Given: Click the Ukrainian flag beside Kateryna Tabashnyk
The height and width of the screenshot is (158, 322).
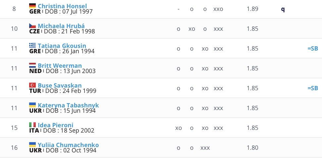Looking at the screenshot, I should 32,105.
